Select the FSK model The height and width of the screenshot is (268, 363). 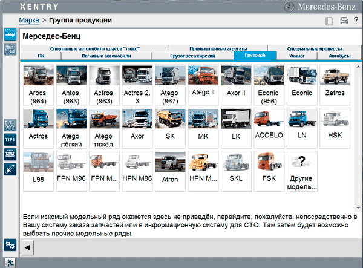click(x=269, y=171)
